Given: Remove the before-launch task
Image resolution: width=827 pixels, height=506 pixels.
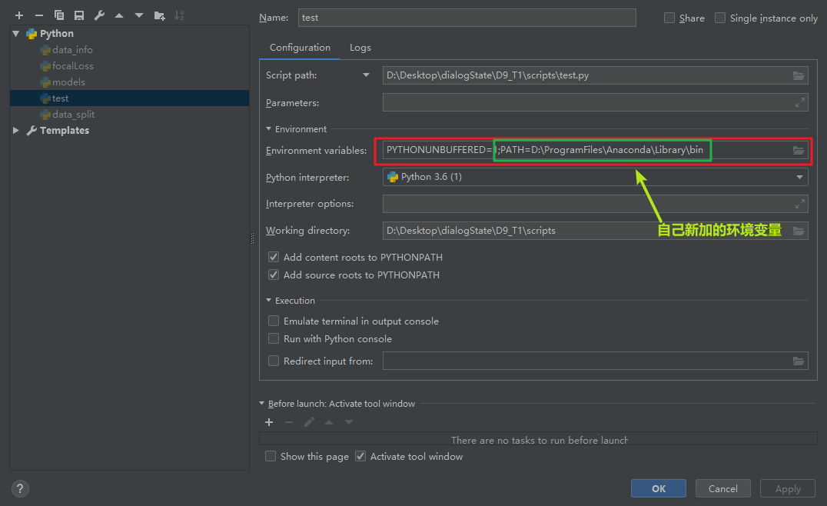Looking at the screenshot, I should click(289, 422).
